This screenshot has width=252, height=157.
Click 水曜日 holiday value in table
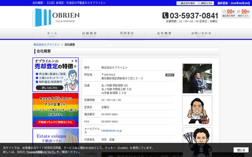pos(105,107)
